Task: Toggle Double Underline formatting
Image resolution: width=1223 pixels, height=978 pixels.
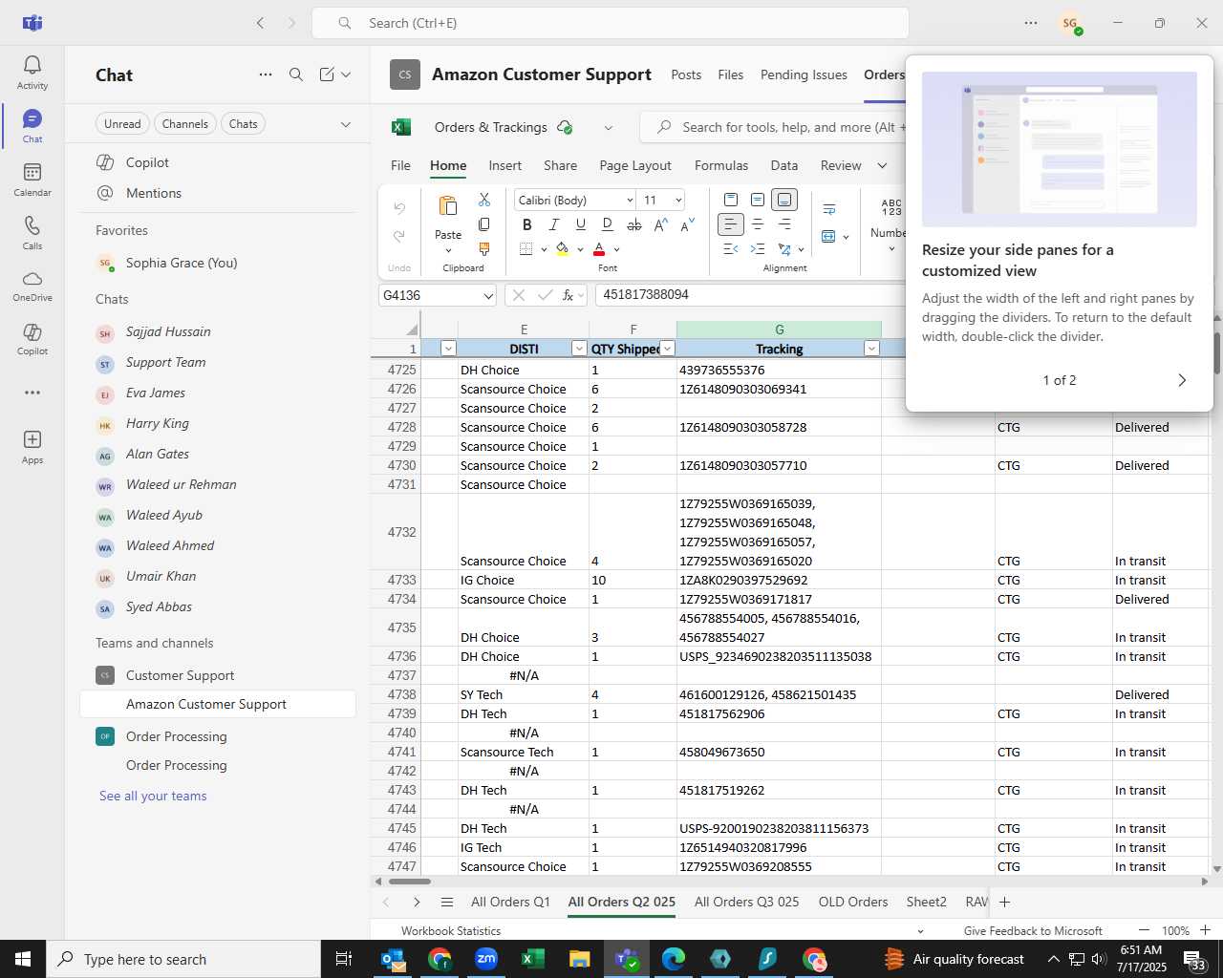Action: click(x=607, y=224)
